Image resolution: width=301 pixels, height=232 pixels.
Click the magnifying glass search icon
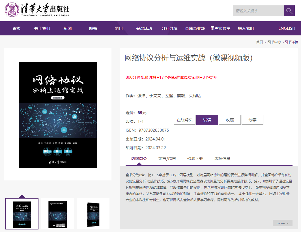pyautogui.click(x=289, y=10)
